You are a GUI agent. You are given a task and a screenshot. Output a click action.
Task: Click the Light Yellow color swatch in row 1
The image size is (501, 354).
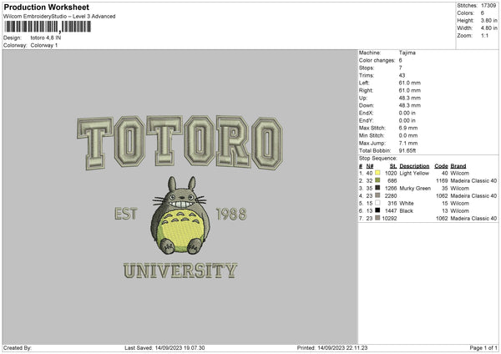coord(377,173)
